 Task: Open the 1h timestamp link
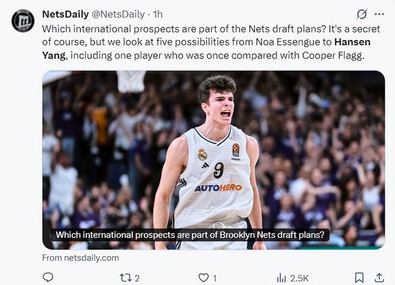(158, 14)
